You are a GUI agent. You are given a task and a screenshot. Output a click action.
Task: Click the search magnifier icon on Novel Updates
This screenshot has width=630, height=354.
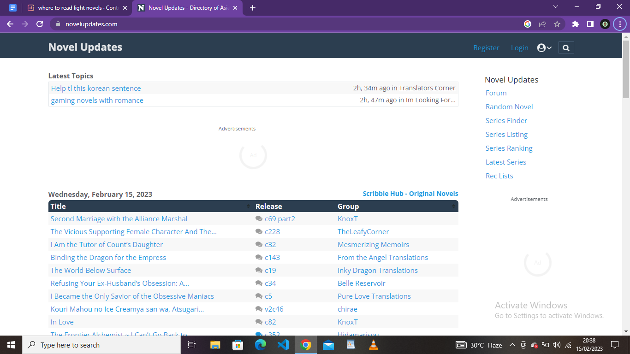[x=566, y=47]
